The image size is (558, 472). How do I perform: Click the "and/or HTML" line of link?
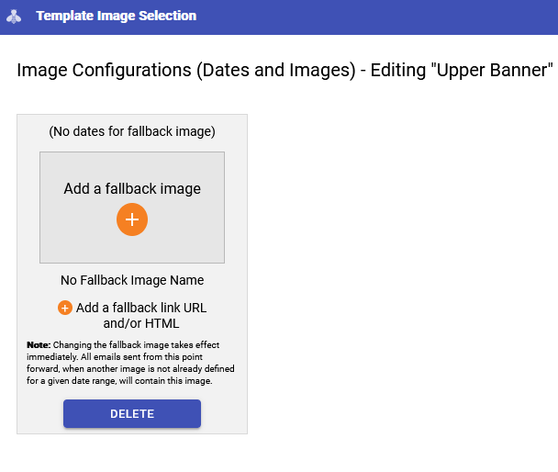[x=141, y=323]
